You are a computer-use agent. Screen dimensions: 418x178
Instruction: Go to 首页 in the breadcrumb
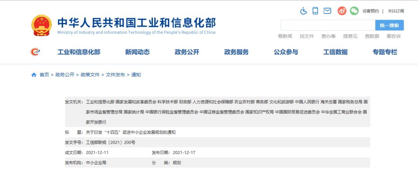tap(44, 75)
